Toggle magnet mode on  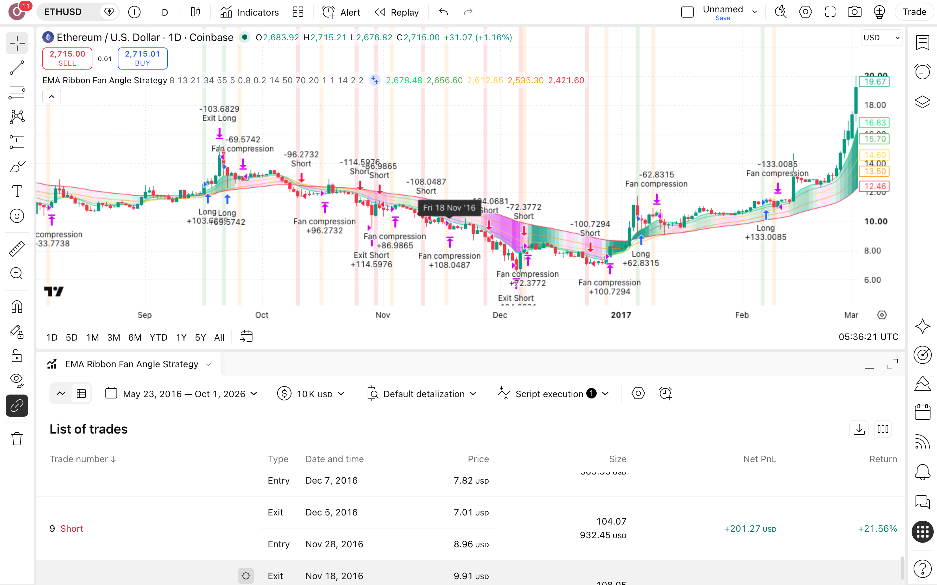pyautogui.click(x=17, y=306)
